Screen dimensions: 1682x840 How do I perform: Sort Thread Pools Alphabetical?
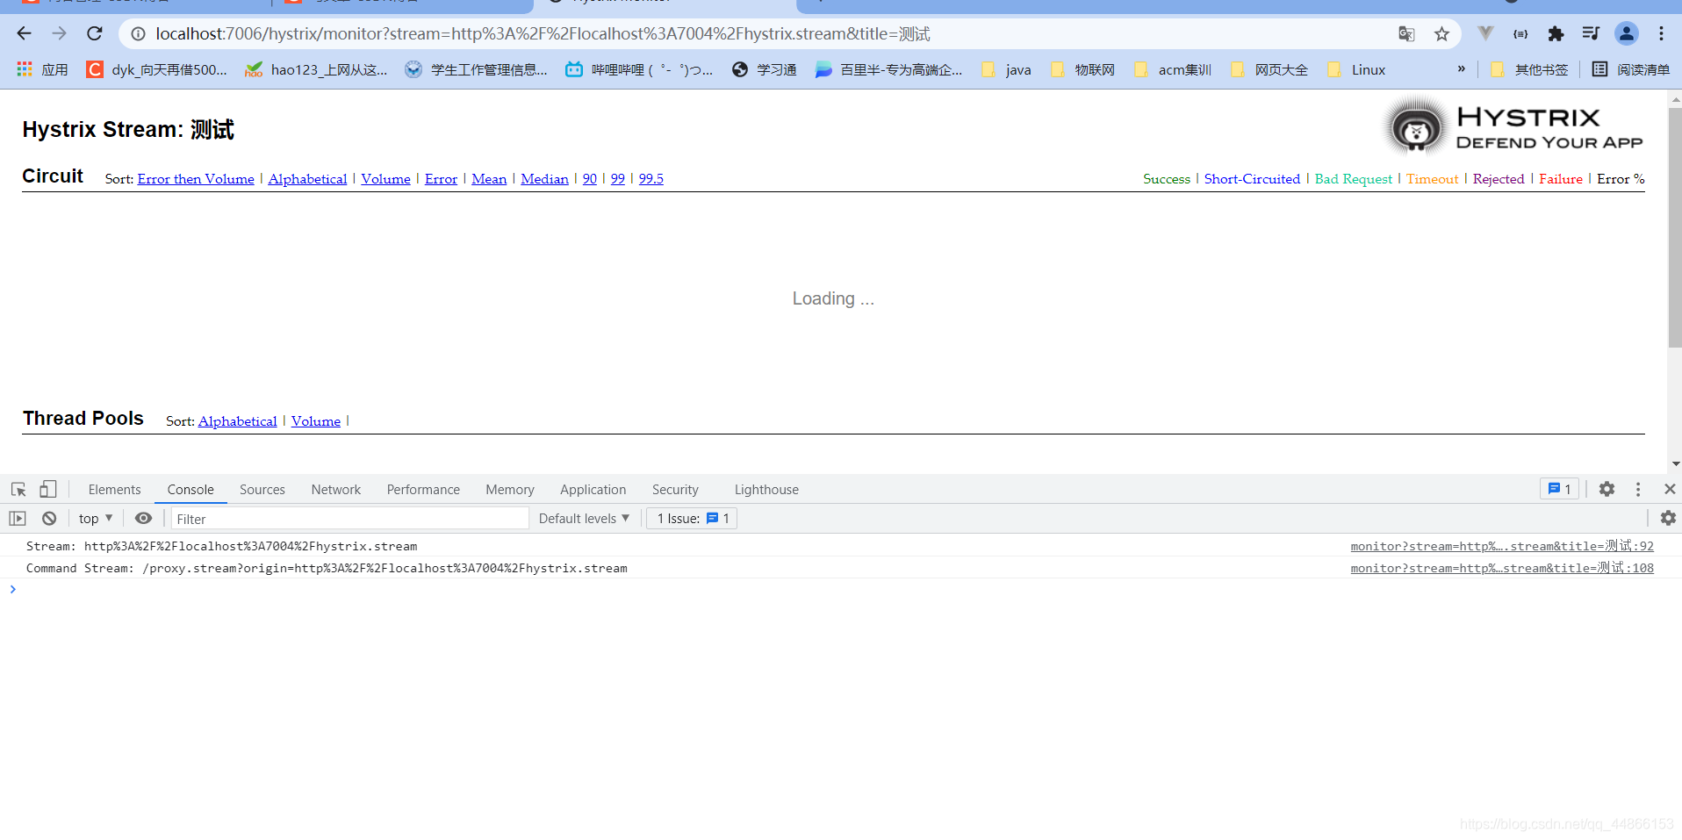[237, 421]
